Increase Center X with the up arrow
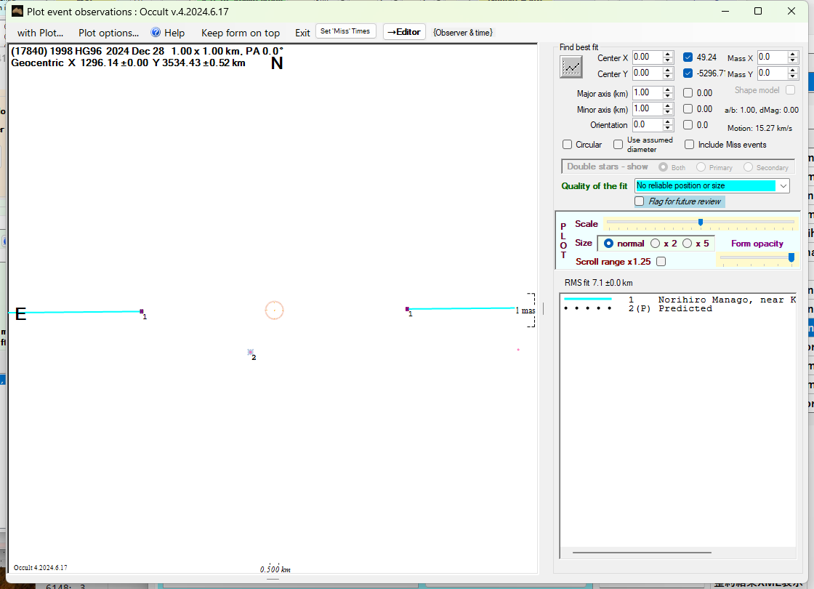814x589 pixels. [x=668, y=54]
